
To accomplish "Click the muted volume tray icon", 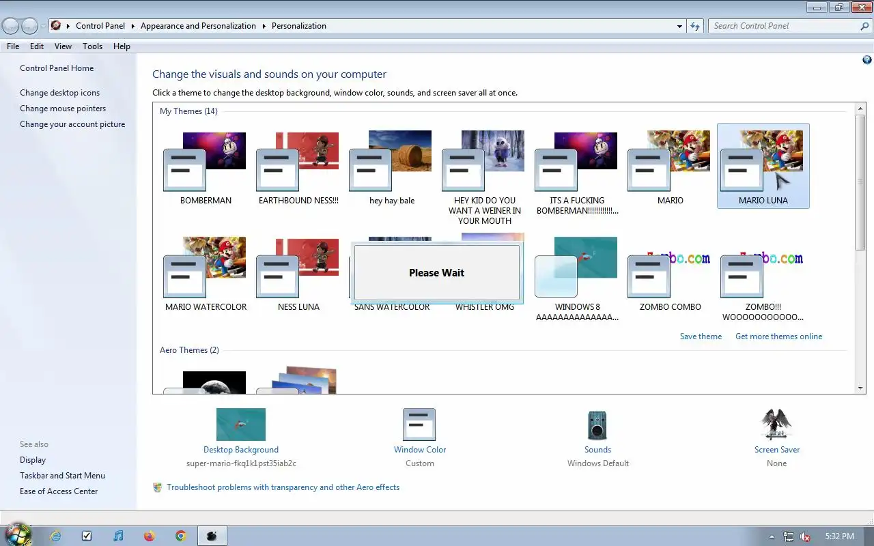I will pos(805,536).
